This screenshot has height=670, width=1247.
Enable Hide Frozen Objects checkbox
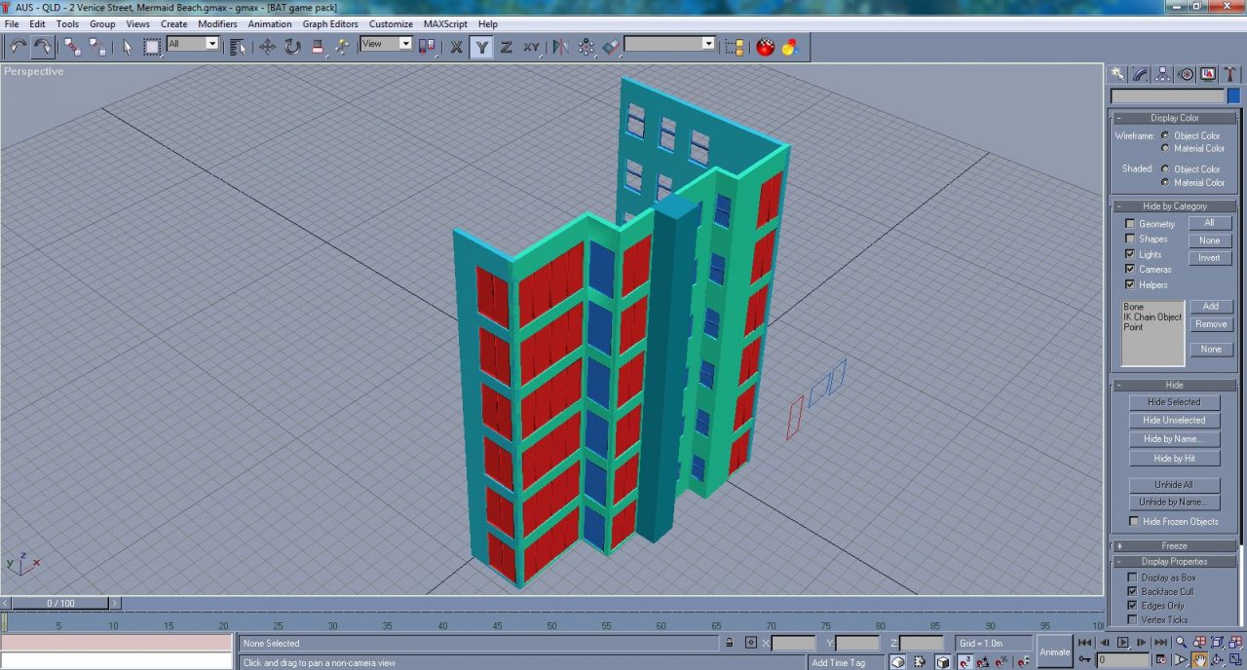1134,521
